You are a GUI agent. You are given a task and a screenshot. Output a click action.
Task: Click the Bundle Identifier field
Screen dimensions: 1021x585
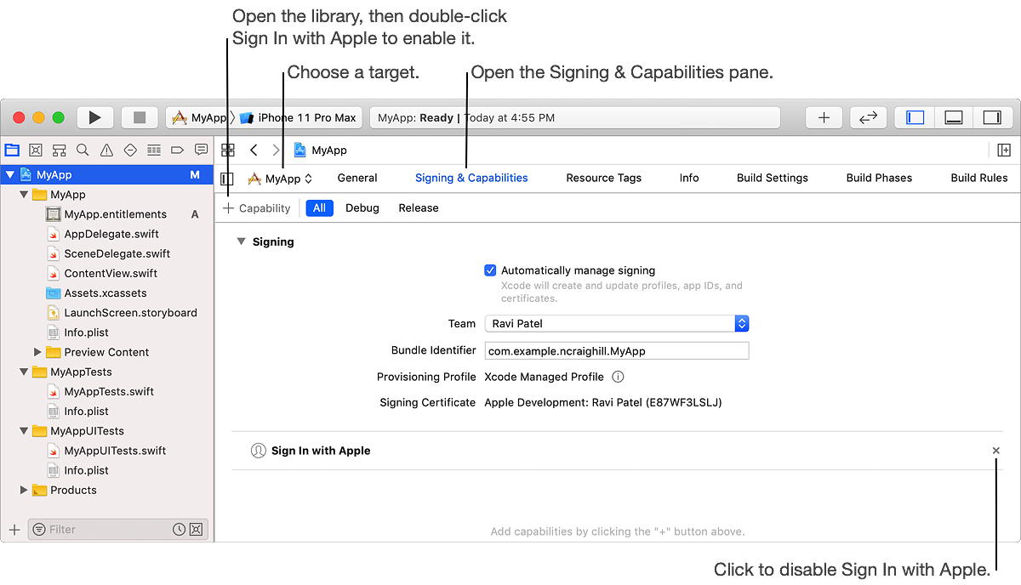tap(617, 350)
